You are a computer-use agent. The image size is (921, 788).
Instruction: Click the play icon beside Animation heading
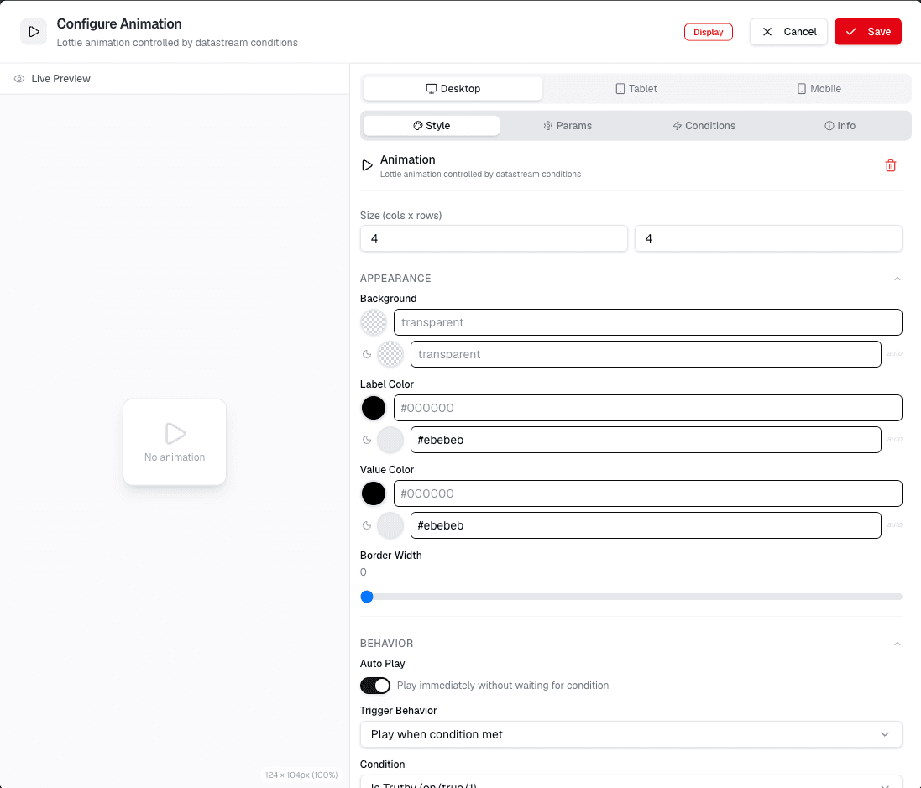367,165
